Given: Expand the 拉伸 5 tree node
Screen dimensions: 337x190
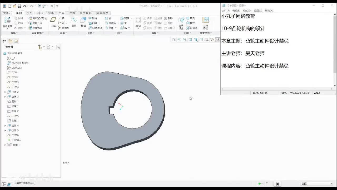Looking at the screenshot, I should (5, 130).
